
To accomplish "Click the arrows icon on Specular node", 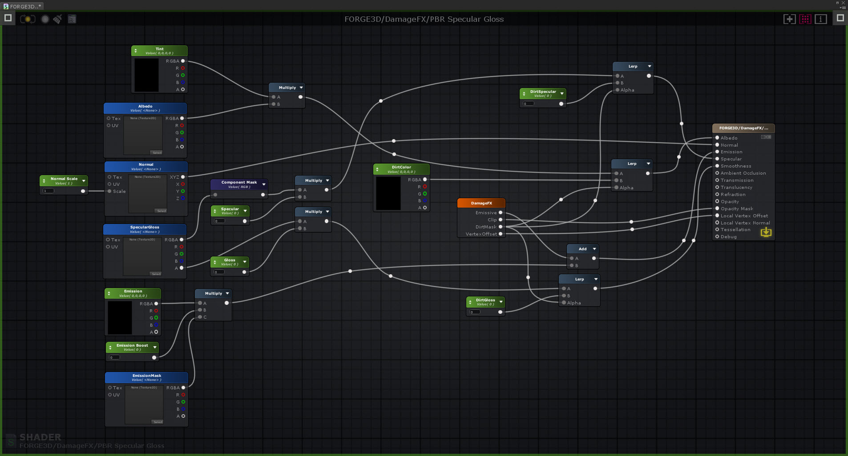I will coord(215,211).
